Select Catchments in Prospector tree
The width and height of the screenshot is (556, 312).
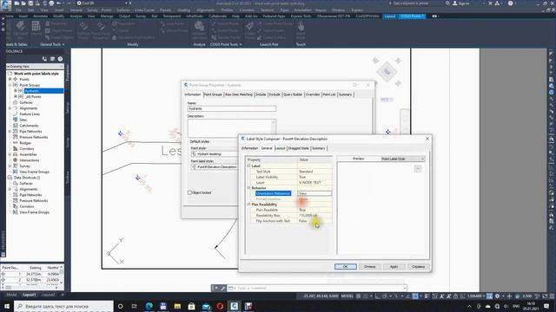[29, 126]
